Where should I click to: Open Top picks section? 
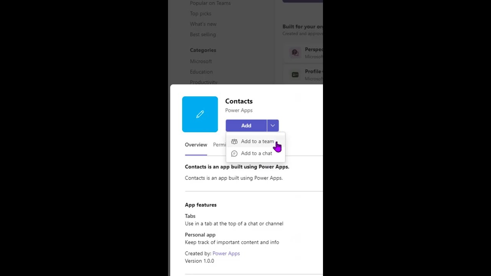tap(201, 13)
